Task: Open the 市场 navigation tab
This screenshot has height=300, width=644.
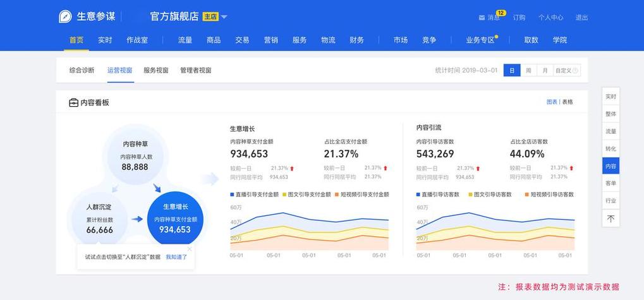Action: pyautogui.click(x=401, y=40)
